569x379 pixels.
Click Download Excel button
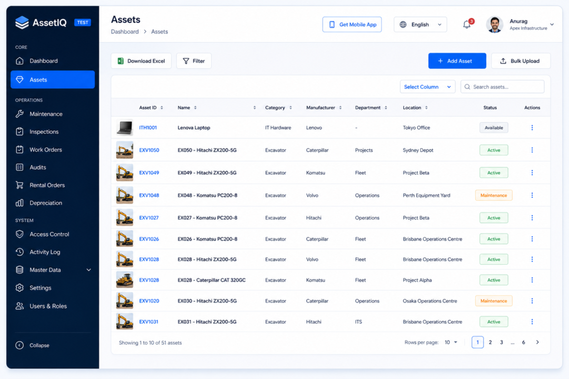(141, 61)
